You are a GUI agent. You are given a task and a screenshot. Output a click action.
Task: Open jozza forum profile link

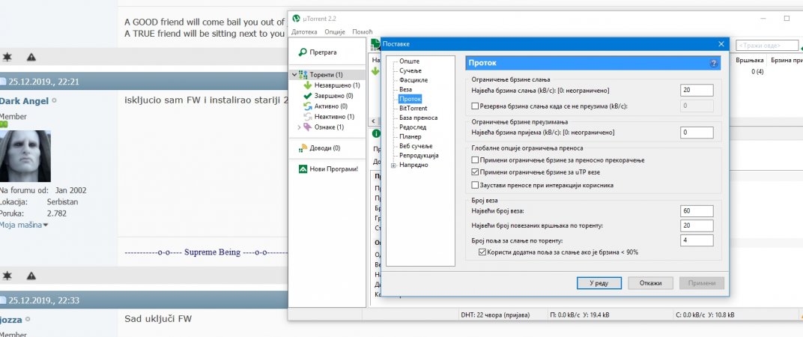[10, 320]
